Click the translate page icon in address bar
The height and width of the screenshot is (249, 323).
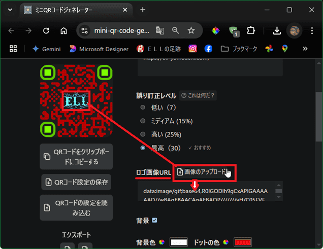click(160, 30)
